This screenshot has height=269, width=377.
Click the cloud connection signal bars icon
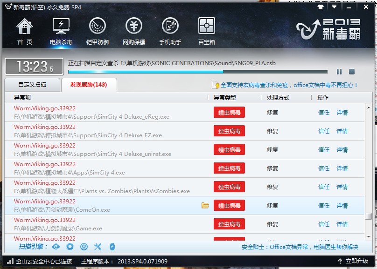coord(10,261)
